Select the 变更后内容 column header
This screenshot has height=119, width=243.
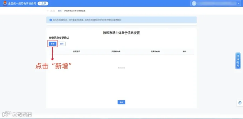[x=155, y=52]
